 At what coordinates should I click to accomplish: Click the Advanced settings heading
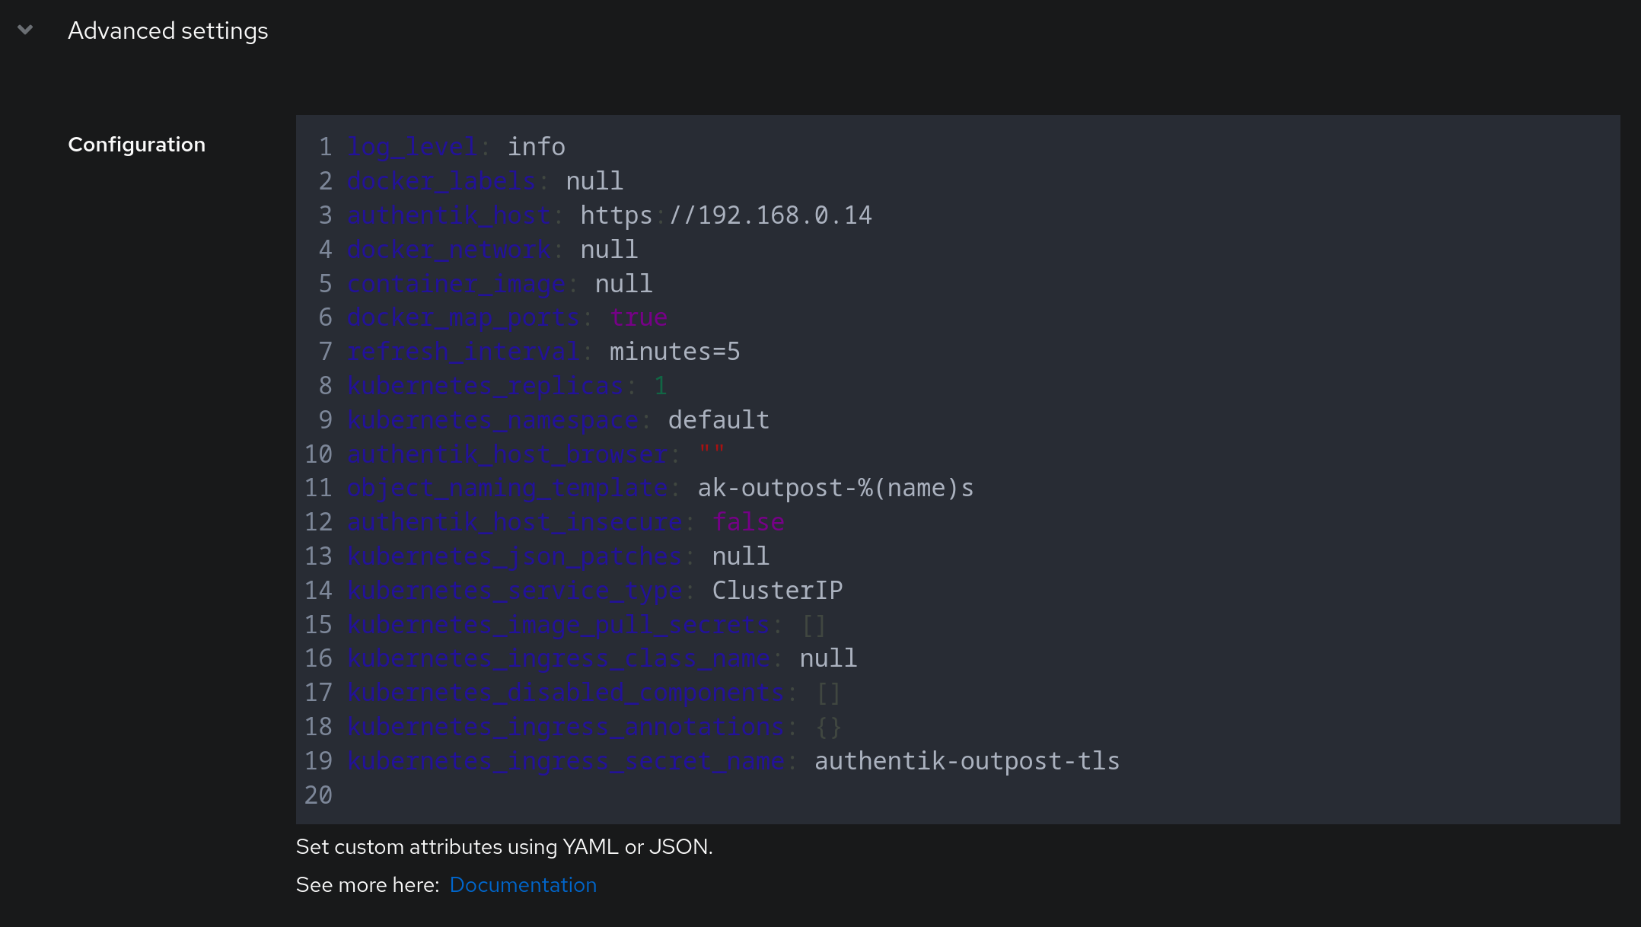pos(167,31)
